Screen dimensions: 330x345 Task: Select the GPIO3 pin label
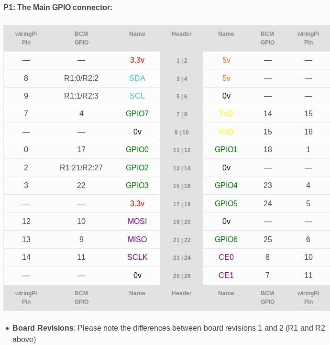pos(137,185)
